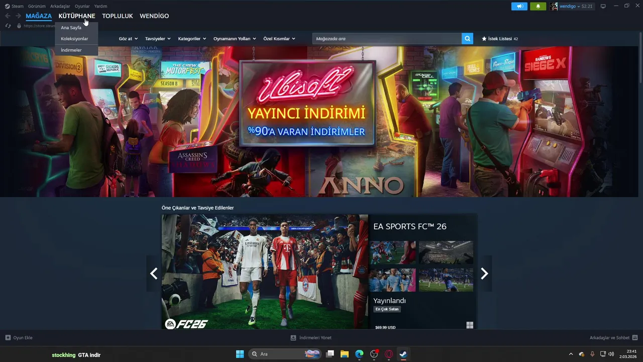Show previous featured game with left arrow
Screen dimensions: 643x362
point(154,273)
